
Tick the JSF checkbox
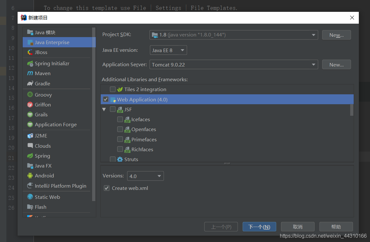[x=113, y=109]
